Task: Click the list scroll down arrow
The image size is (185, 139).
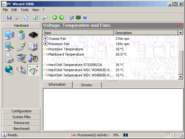Action: [x=180, y=77]
